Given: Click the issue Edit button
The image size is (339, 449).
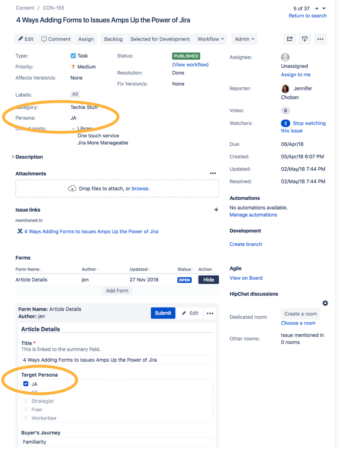Looking at the screenshot, I should pyautogui.click(x=26, y=39).
